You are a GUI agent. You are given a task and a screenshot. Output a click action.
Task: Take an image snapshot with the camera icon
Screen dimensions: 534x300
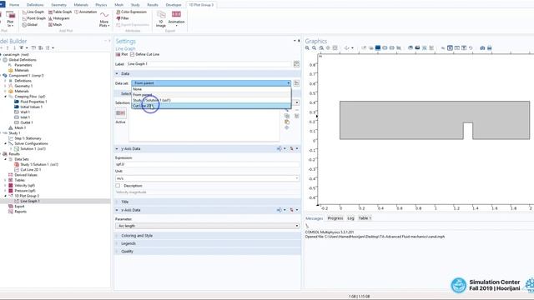[x=482, y=48]
